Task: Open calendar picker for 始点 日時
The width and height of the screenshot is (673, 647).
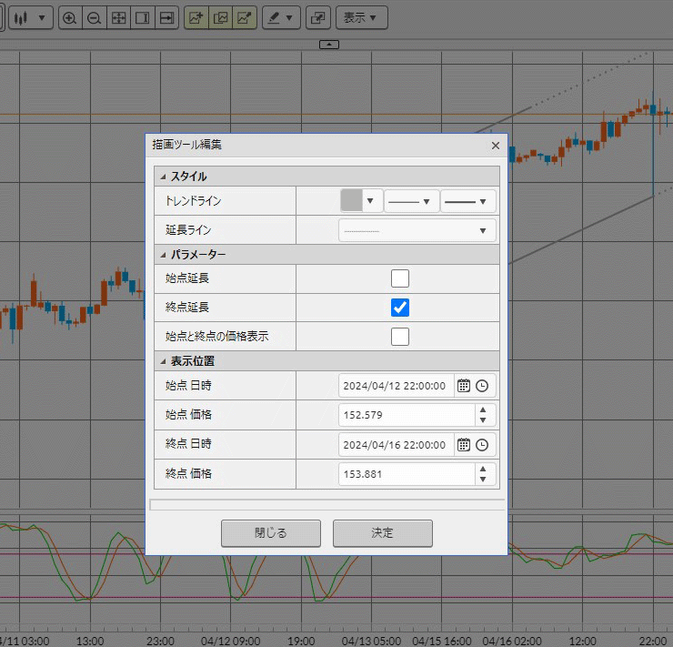Action: pyautogui.click(x=464, y=386)
